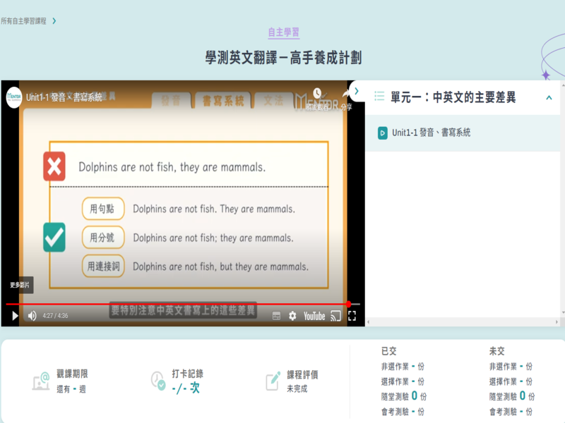Click the Watch Later clock icon
Image resolution: width=565 pixels, height=423 pixels.
tap(318, 95)
